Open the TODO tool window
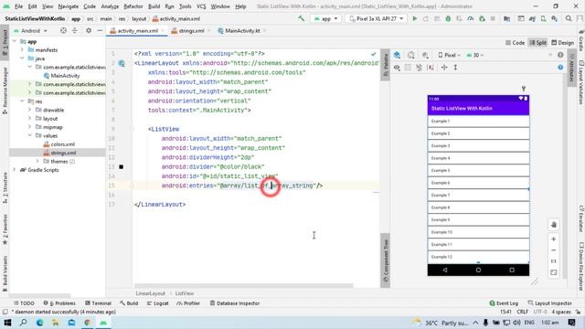 click(24, 303)
